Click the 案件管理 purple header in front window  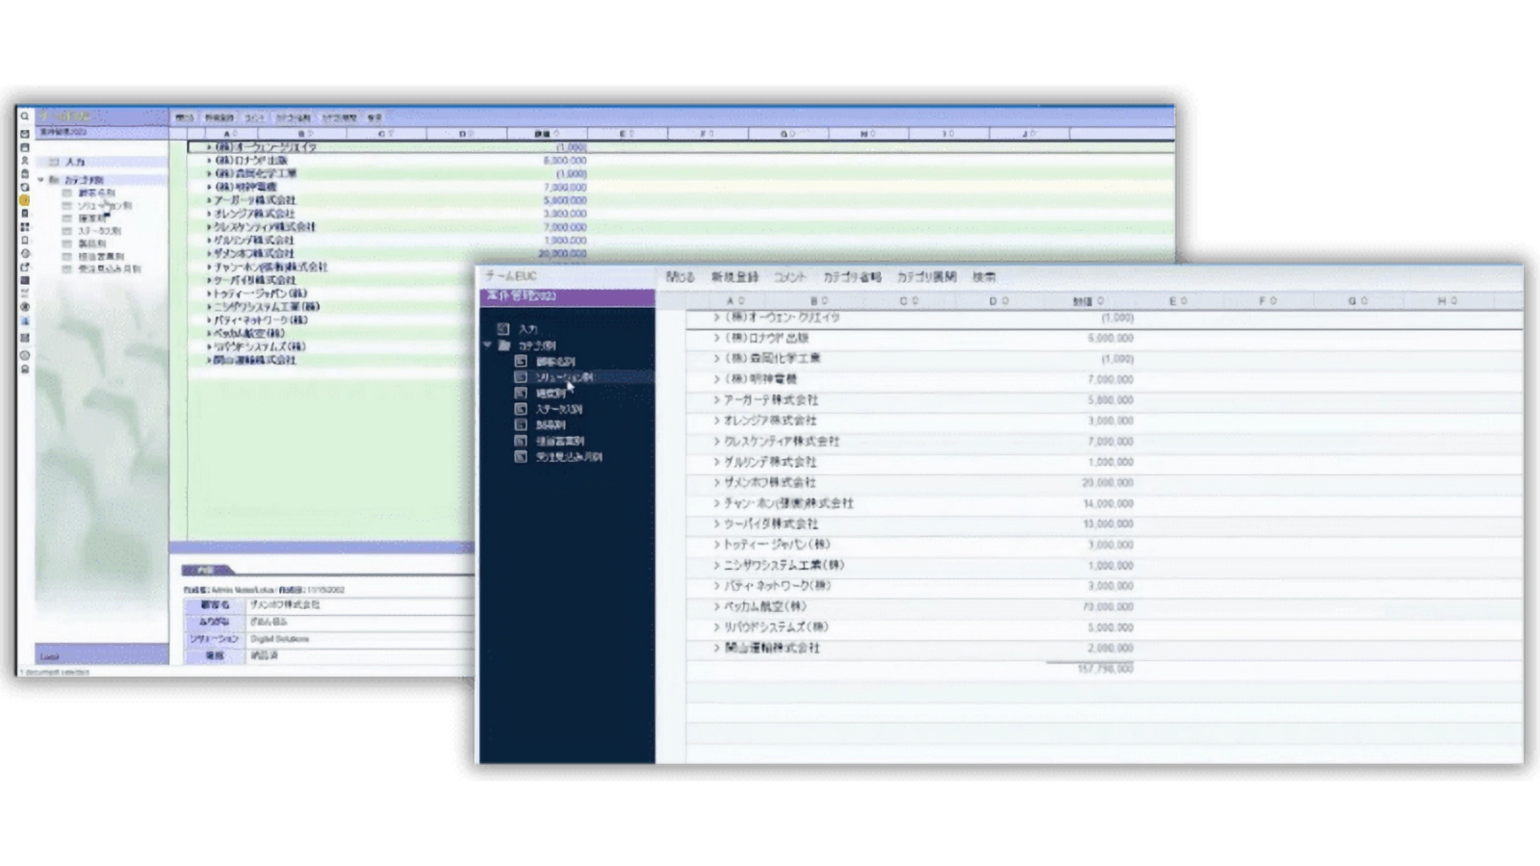click(568, 296)
